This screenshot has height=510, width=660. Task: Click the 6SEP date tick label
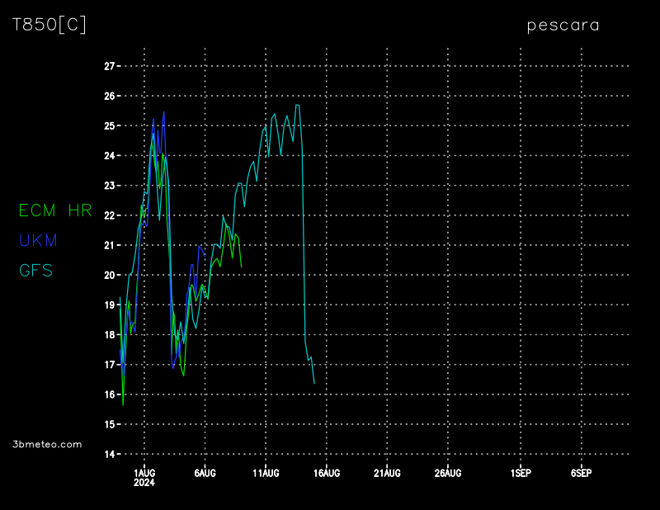[581, 473]
